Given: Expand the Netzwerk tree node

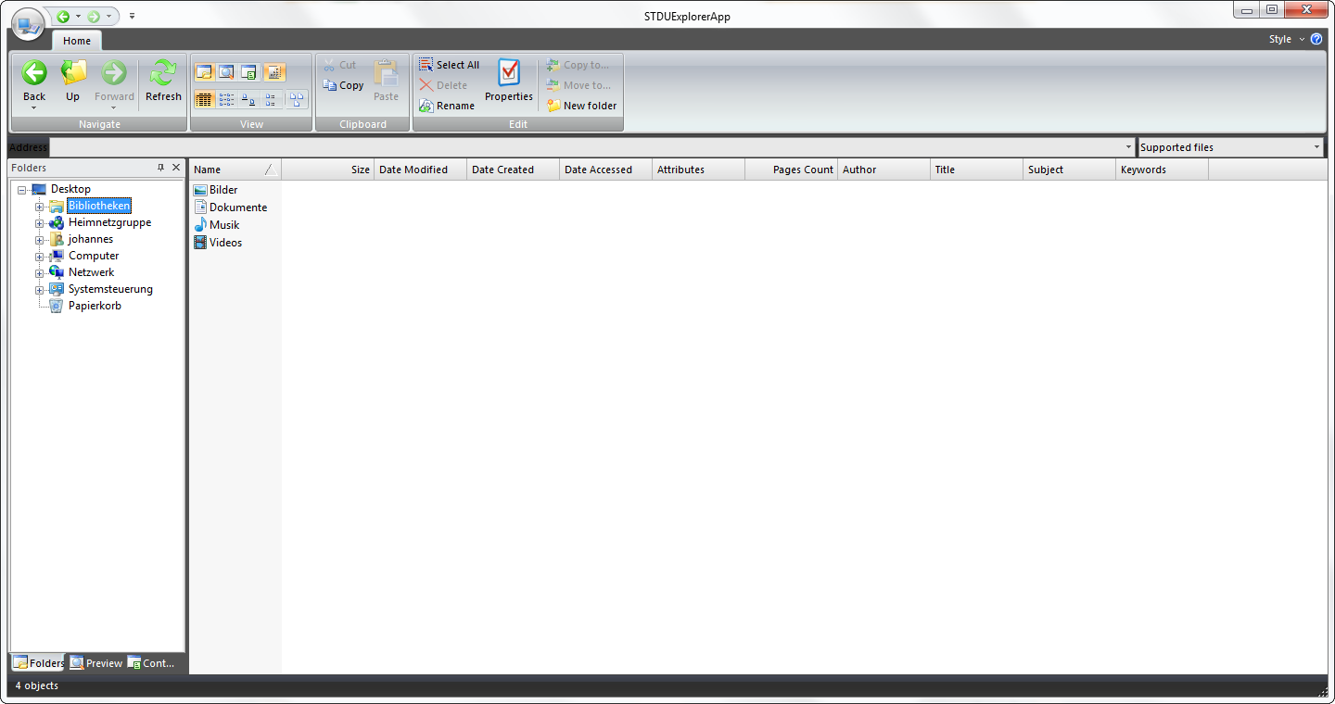Looking at the screenshot, I should tap(41, 272).
